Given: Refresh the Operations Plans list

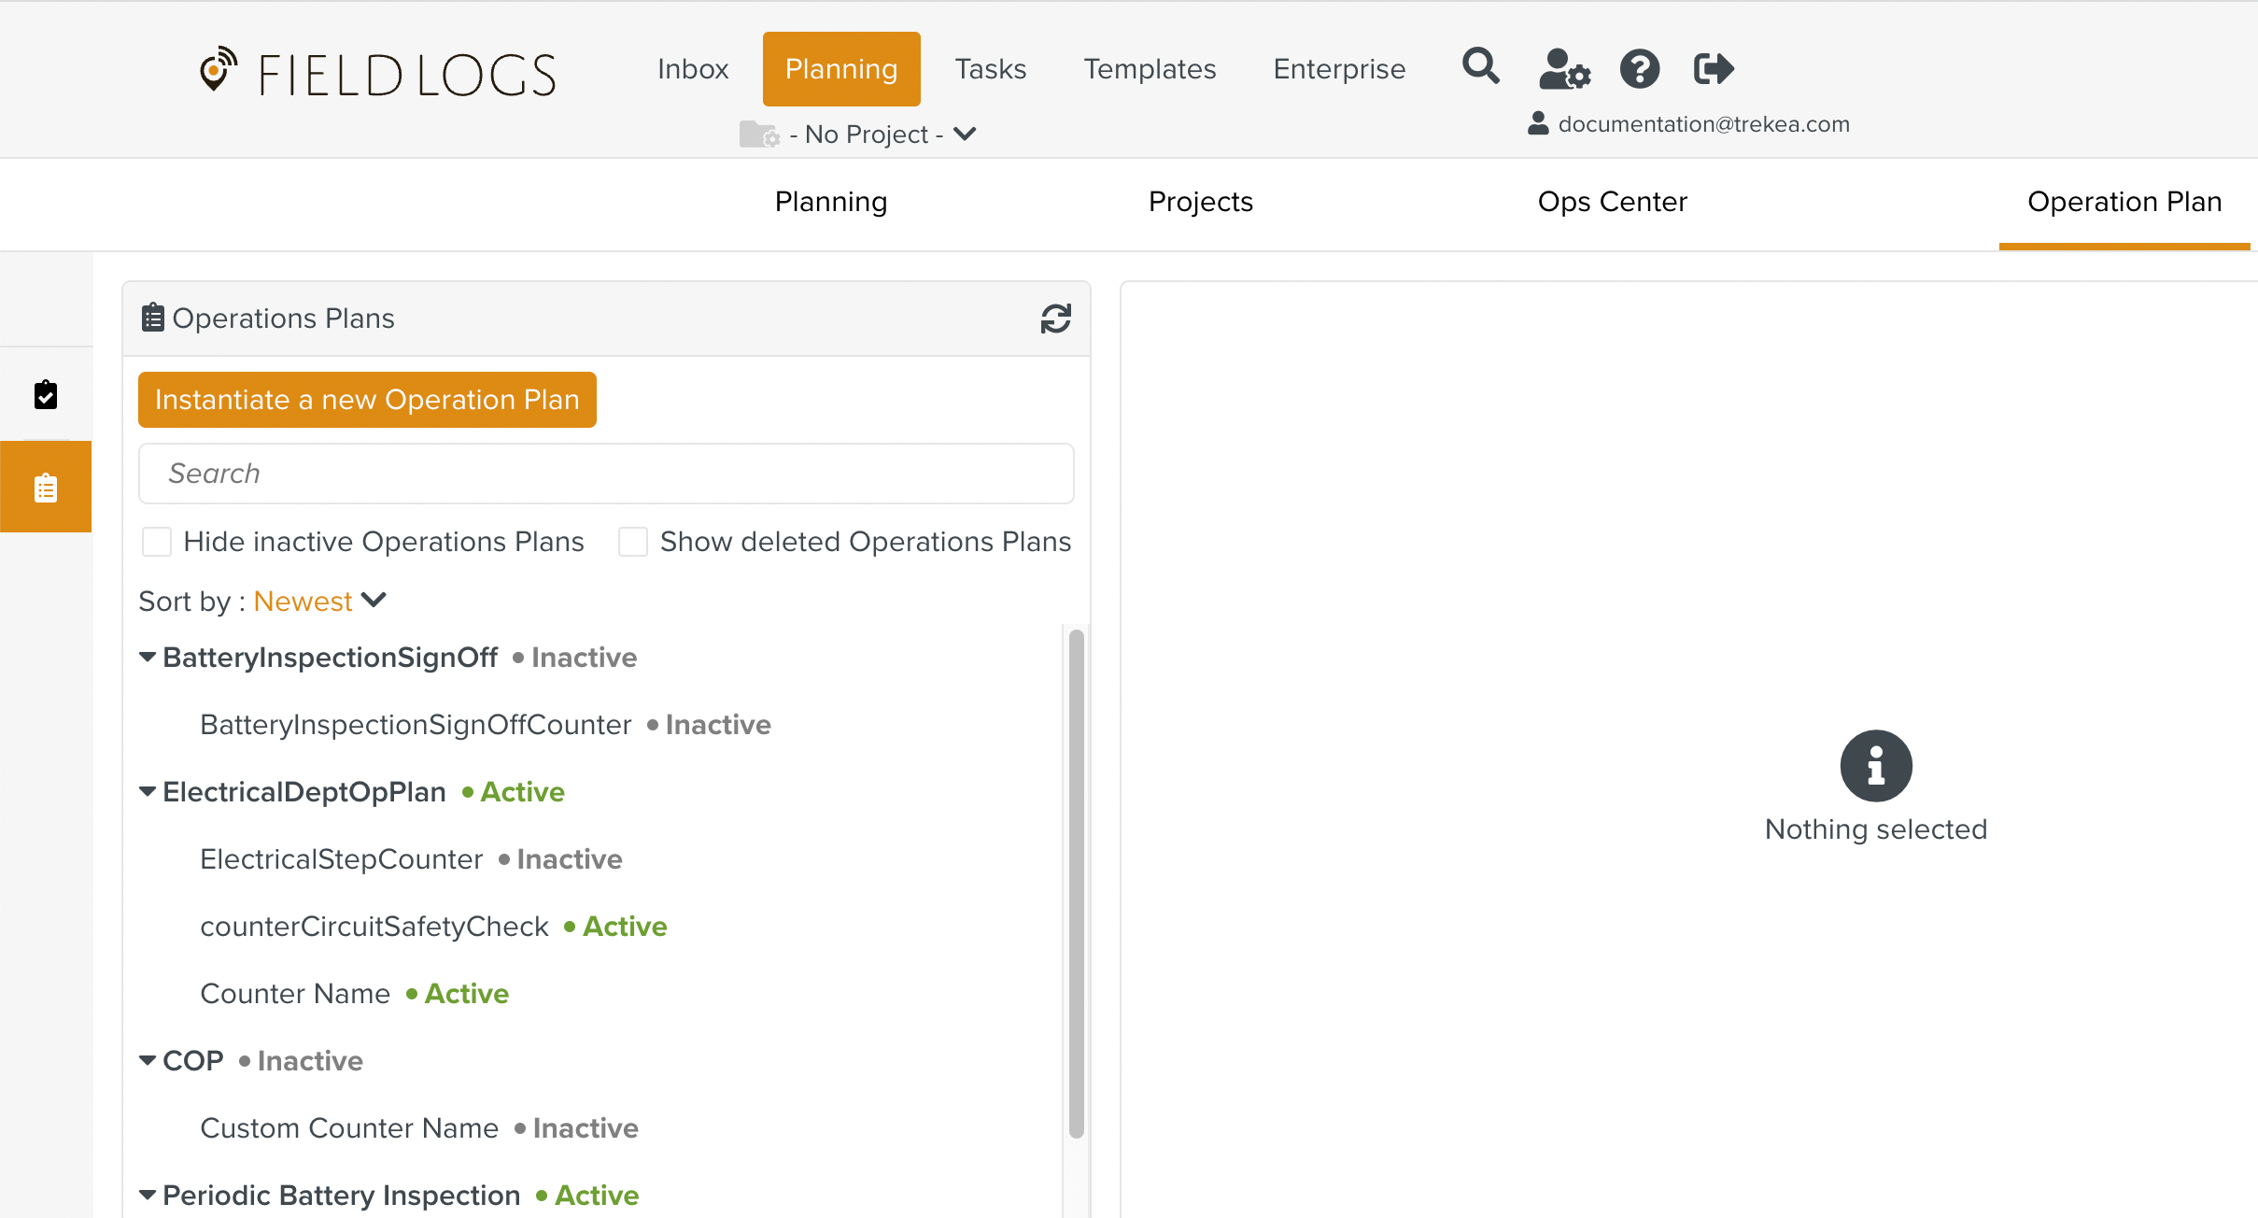Looking at the screenshot, I should click(x=1055, y=319).
